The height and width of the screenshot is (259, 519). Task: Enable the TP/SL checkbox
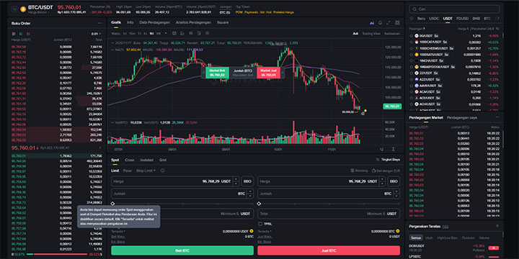click(260, 224)
